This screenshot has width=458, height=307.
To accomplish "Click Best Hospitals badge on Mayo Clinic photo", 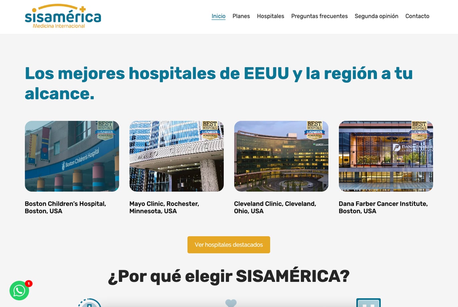I will tap(210, 130).
